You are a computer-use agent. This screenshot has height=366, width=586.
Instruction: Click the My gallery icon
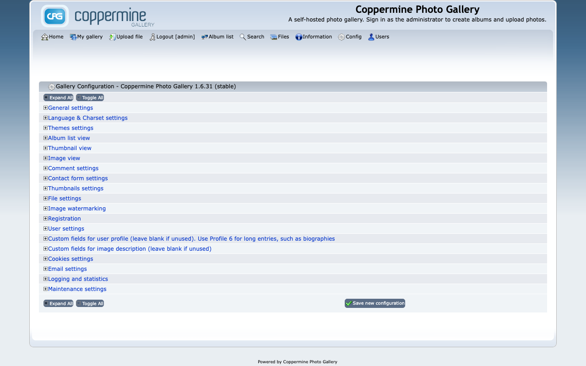[x=73, y=37]
